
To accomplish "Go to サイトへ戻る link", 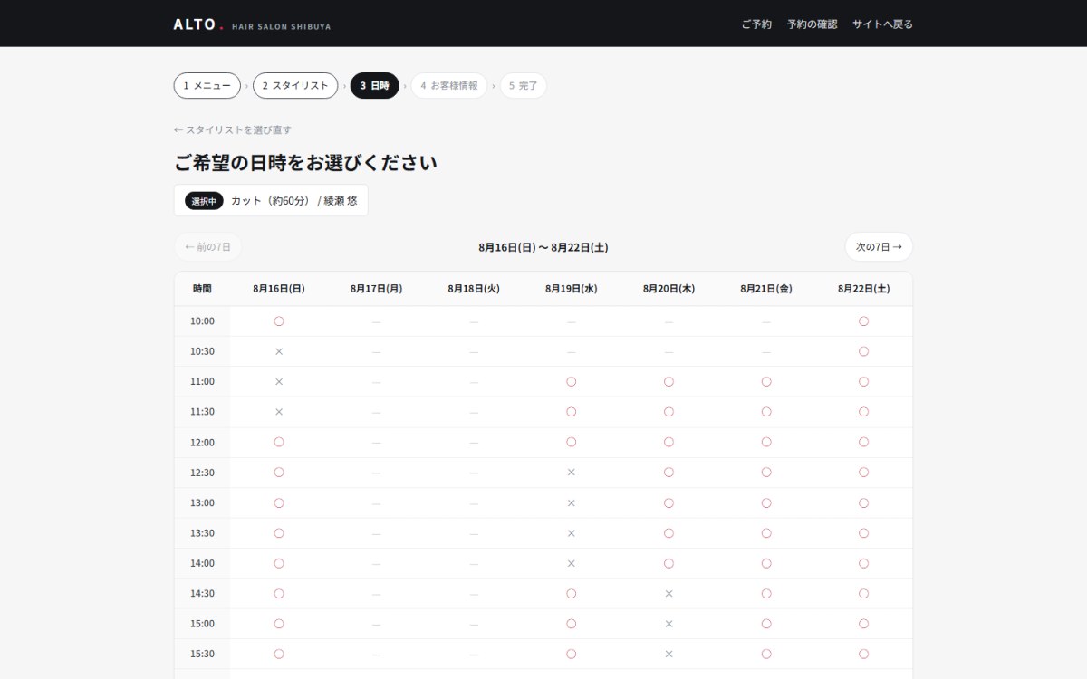I will 882,24.
